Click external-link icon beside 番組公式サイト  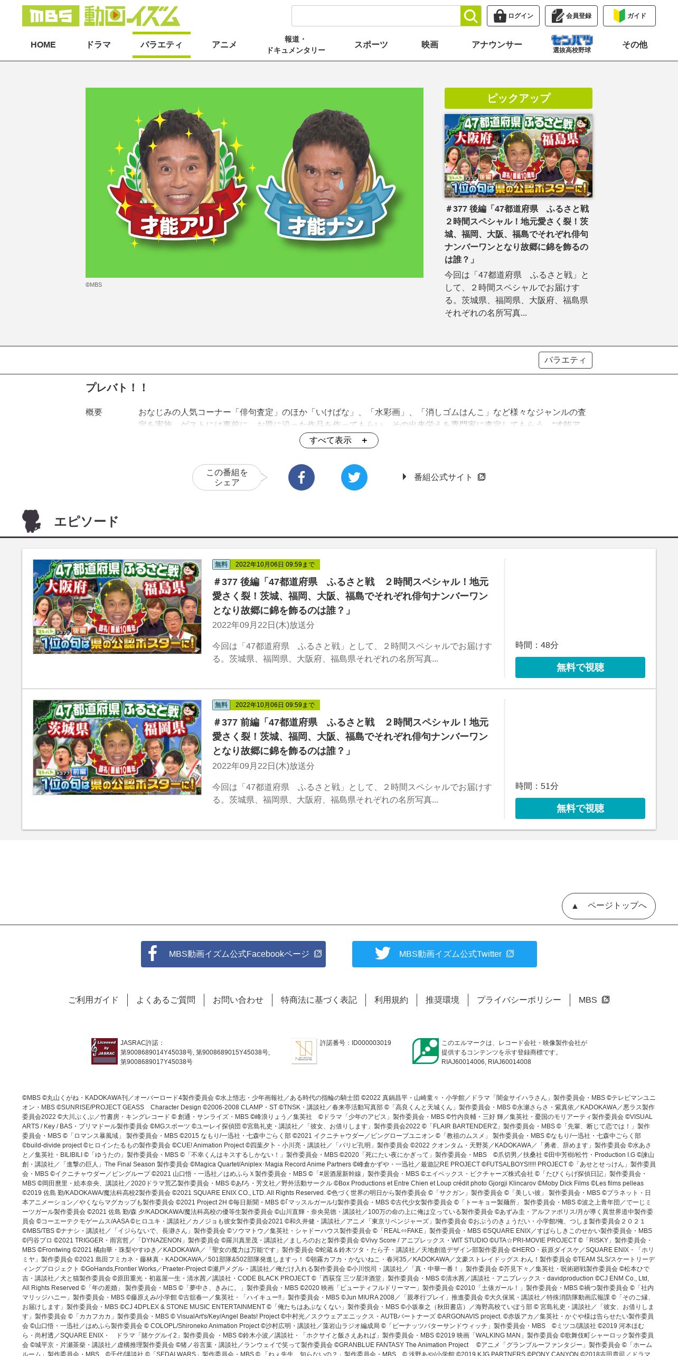482,477
